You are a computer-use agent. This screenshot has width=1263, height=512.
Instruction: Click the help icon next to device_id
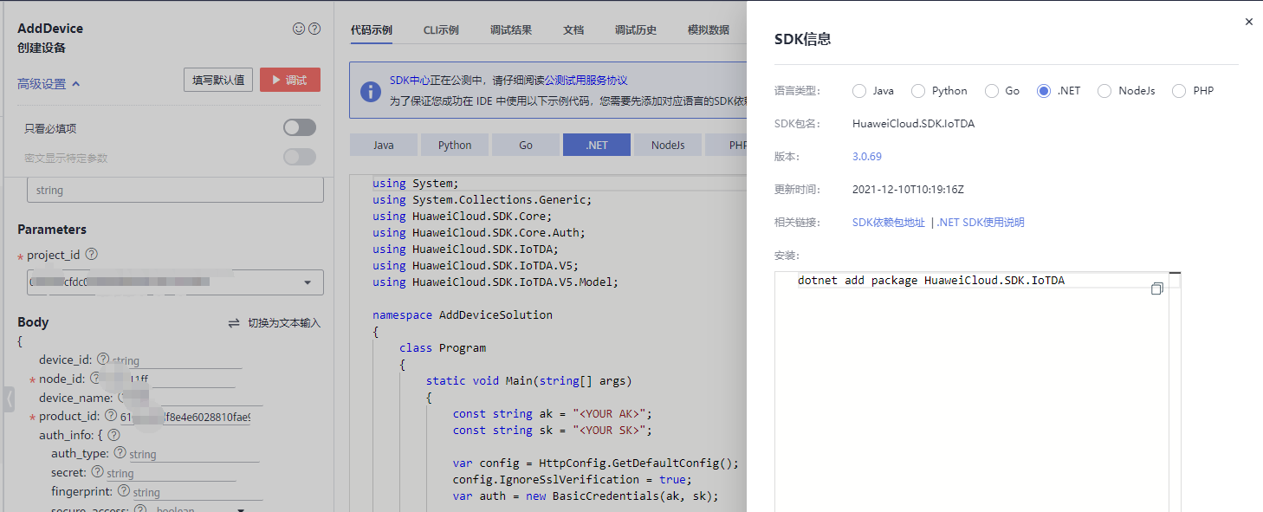click(103, 359)
